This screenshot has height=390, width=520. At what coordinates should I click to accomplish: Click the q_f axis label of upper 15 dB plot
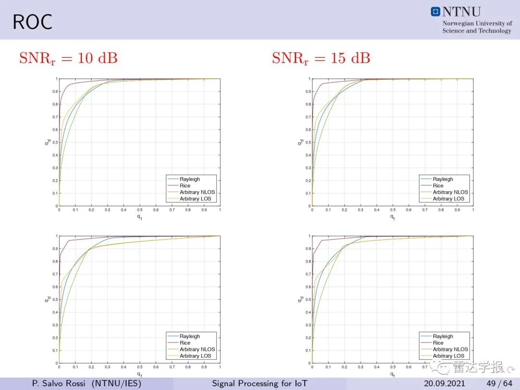click(x=393, y=217)
